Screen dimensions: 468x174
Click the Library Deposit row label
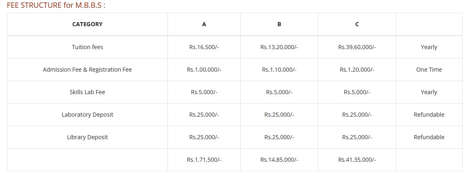tap(87, 137)
